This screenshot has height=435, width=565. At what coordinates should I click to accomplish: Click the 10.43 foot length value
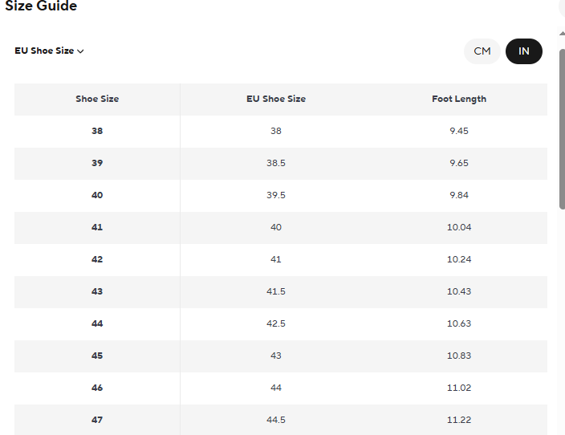(x=459, y=291)
